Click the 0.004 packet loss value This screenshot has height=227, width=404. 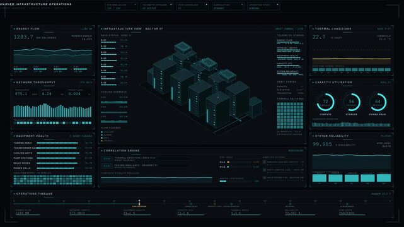point(74,94)
